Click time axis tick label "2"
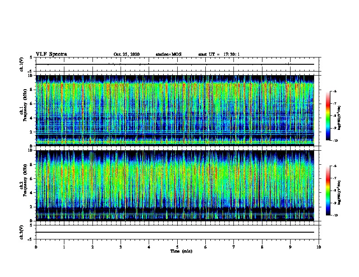 click(92, 247)
